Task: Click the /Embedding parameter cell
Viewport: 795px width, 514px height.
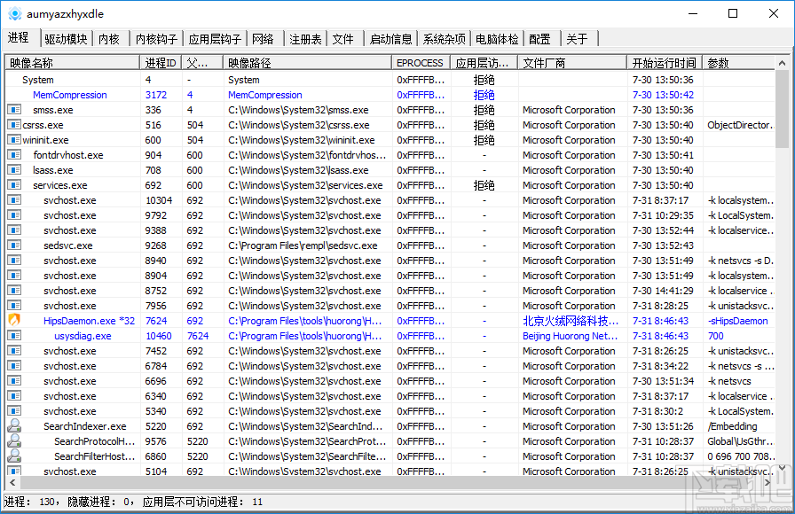Action: pyautogui.click(x=732, y=426)
